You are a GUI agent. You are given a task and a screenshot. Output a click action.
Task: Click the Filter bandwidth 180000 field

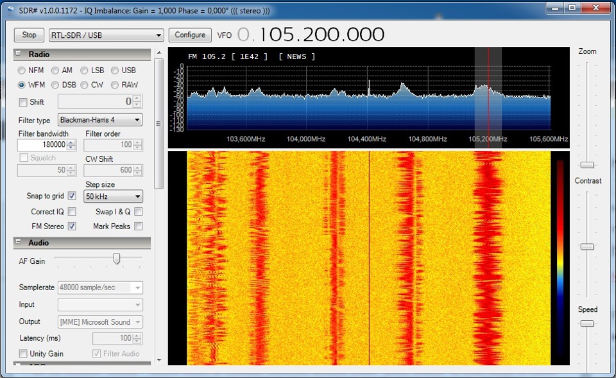[x=42, y=144]
